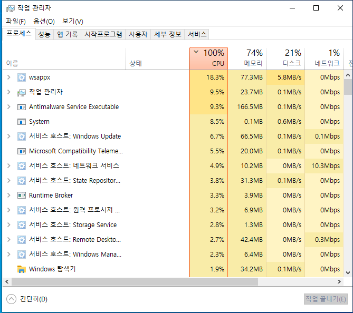Click the Antimalware Service Executable icon
This screenshot has height=313, width=353.
pyautogui.click(x=22, y=107)
